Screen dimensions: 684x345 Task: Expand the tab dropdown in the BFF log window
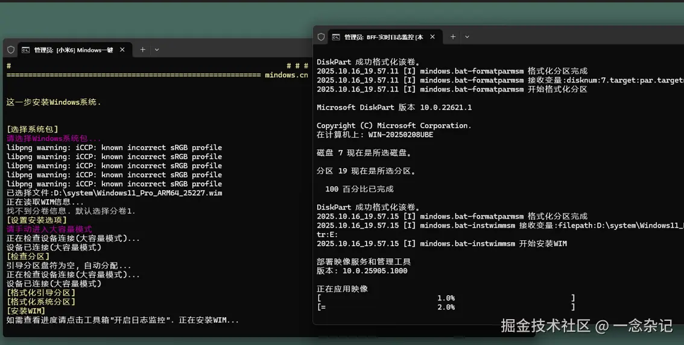click(467, 37)
